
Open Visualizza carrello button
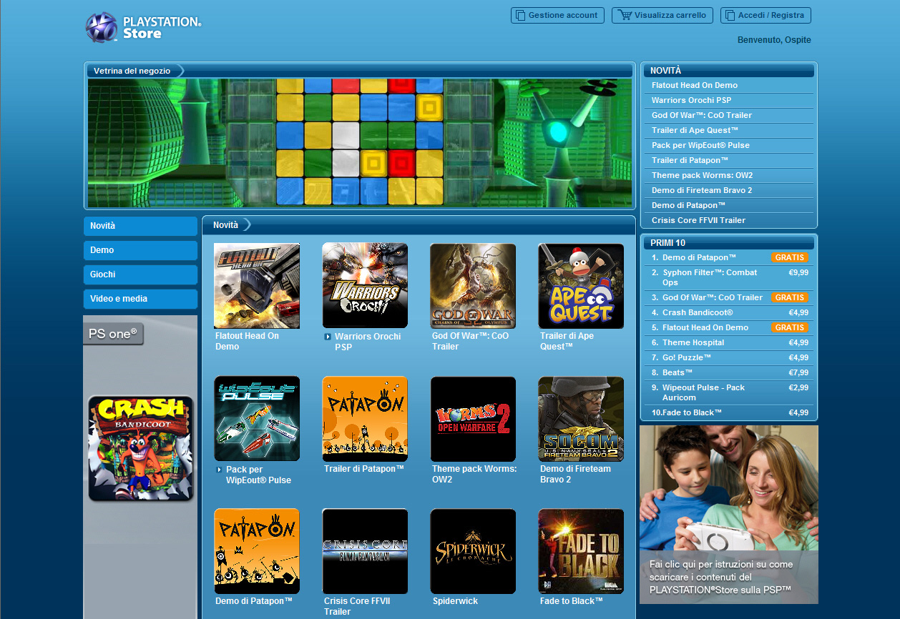pos(662,15)
